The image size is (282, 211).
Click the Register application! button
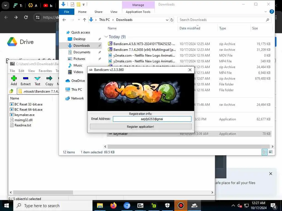tap(141, 127)
